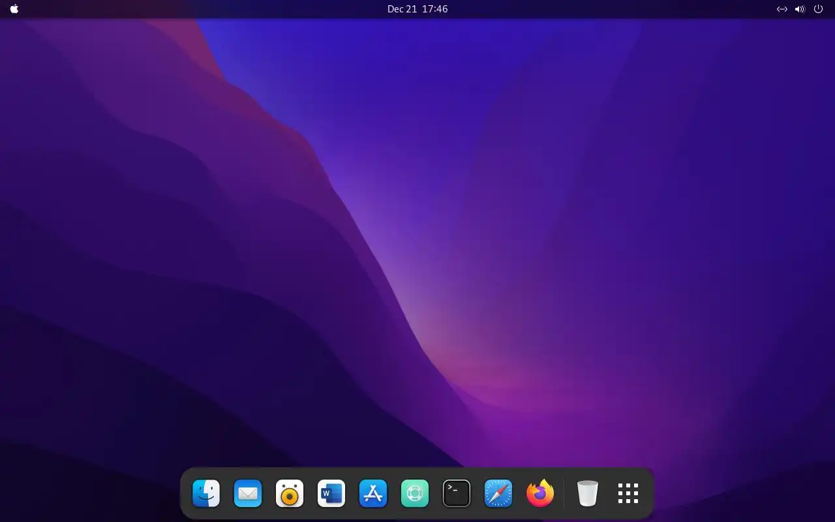Viewport: 835px width, 522px height.
Task: Open the Dec 21 17:46 clock menu
Action: tap(417, 9)
